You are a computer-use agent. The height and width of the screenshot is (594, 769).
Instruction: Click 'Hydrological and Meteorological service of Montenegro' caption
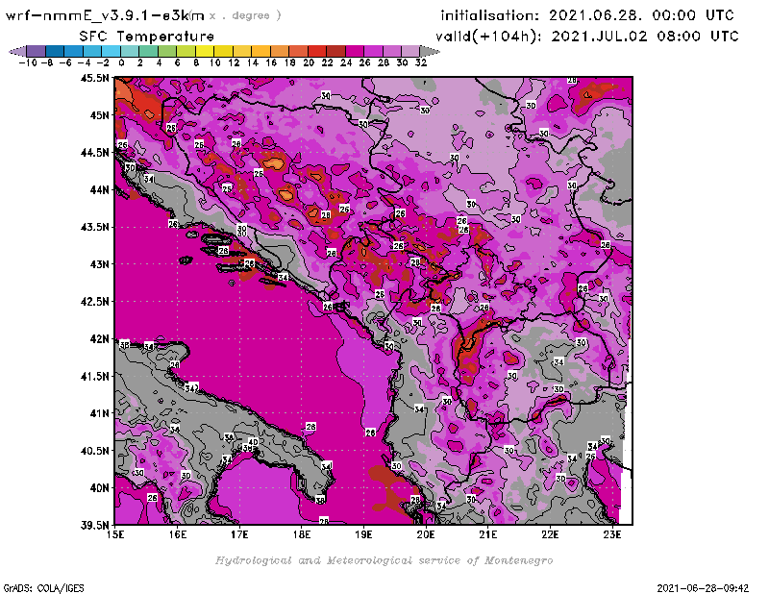(x=384, y=560)
